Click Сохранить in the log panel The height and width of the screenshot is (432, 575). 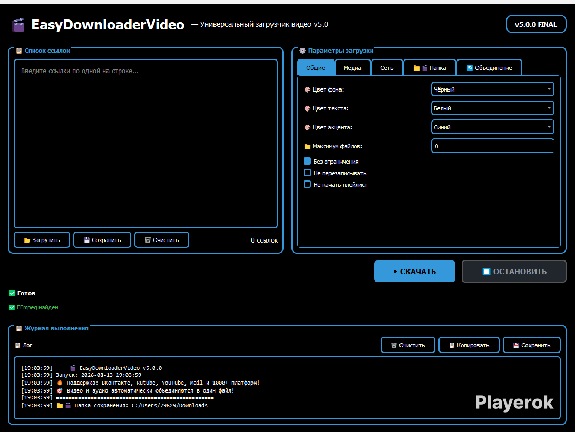pyautogui.click(x=532, y=345)
